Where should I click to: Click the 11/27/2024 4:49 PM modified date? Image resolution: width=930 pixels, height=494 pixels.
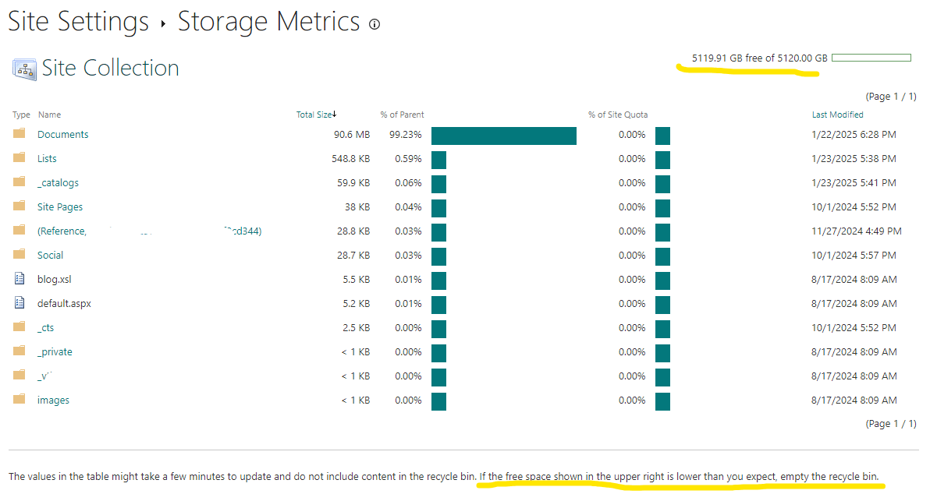pyautogui.click(x=857, y=231)
